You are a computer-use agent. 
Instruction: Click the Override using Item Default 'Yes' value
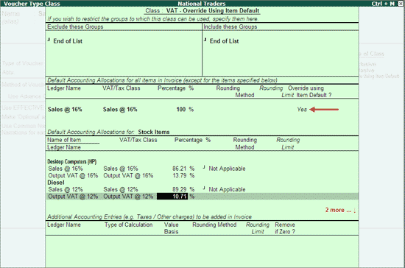pos(302,110)
